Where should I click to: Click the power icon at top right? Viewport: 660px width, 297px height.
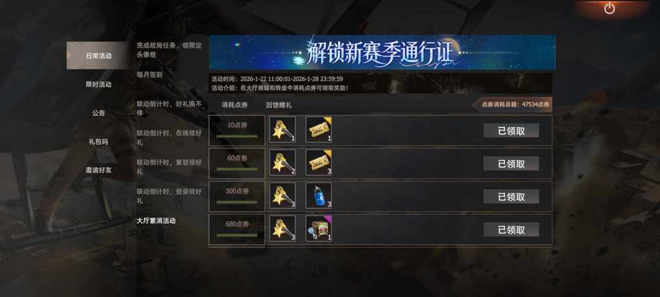tap(610, 8)
